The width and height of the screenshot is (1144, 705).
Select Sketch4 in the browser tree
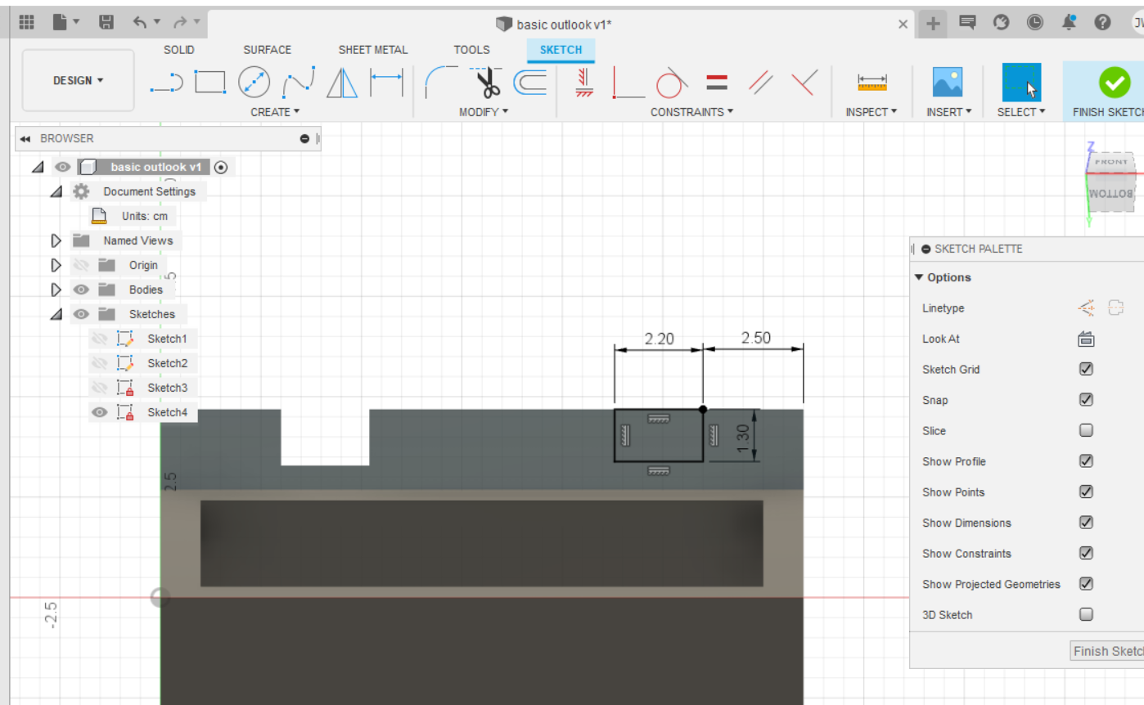[x=167, y=412]
